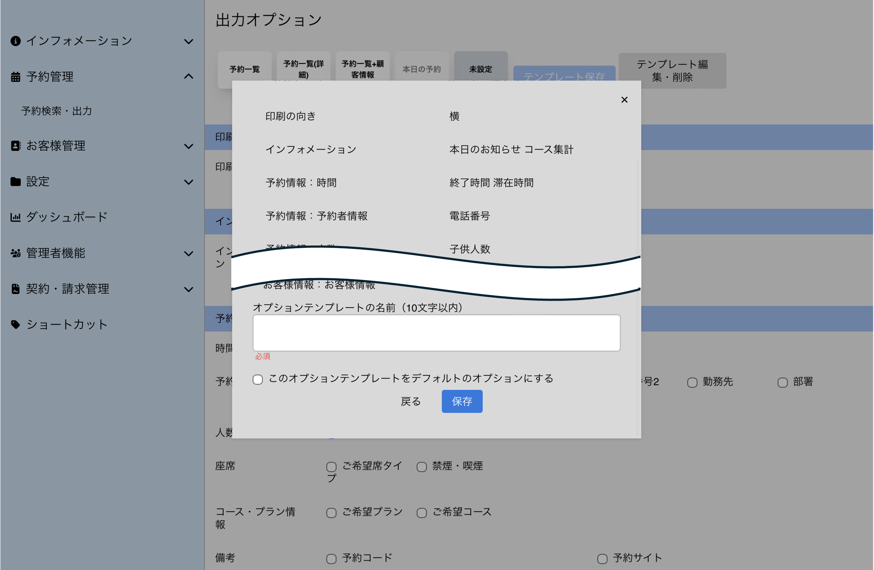Toggle the ご希望コース checkbox
The height and width of the screenshot is (570, 874).
pyautogui.click(x=422, y=512)
